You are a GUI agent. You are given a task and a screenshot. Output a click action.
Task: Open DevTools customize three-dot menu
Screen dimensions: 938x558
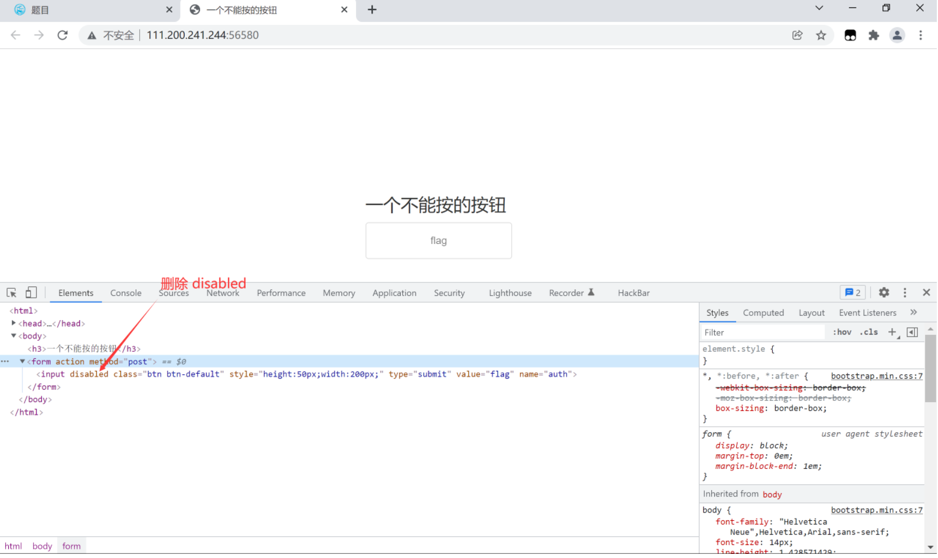(x=905, y=293)
